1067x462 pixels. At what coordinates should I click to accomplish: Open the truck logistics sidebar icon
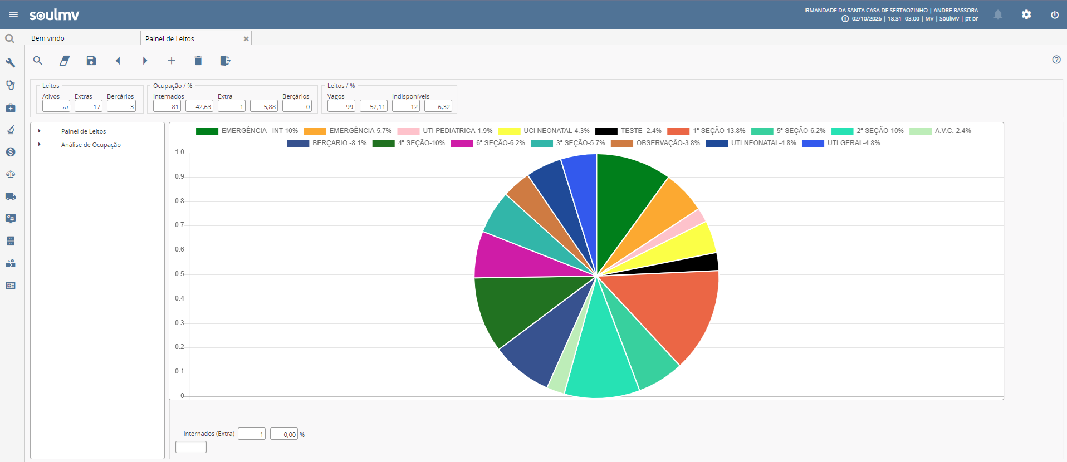coord(11,196)
